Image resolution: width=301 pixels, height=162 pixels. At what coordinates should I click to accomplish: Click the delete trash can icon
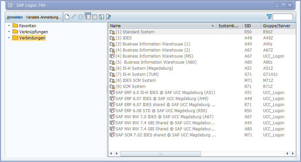click(80, 17)
